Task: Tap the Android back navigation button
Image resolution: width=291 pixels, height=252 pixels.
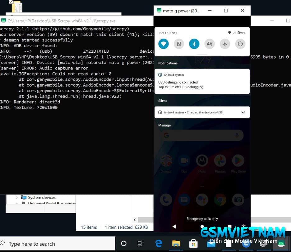Action: click(174, 226)
